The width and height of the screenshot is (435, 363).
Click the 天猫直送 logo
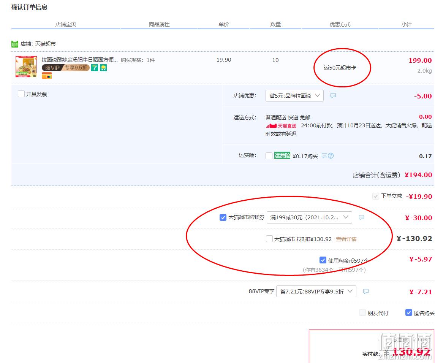pyautogui.click(x=281, y=126)
